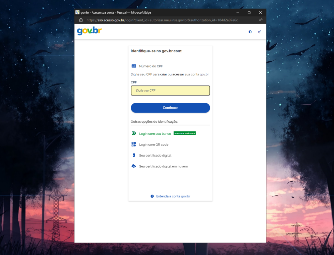Select Seu certificado digital em nuvem
Image resolution: width=334 pixels, height=255 pixels.
(163, 166)
